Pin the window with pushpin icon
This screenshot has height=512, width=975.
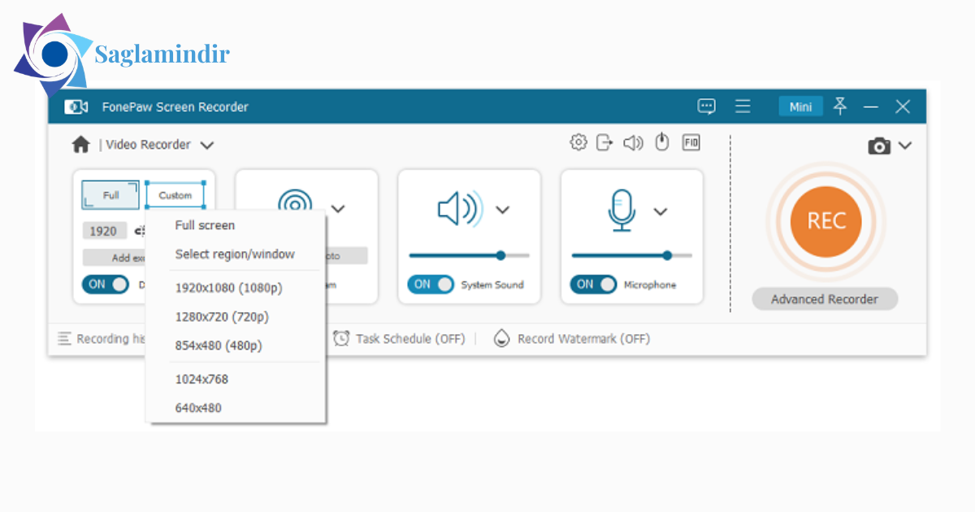[840, 106]
